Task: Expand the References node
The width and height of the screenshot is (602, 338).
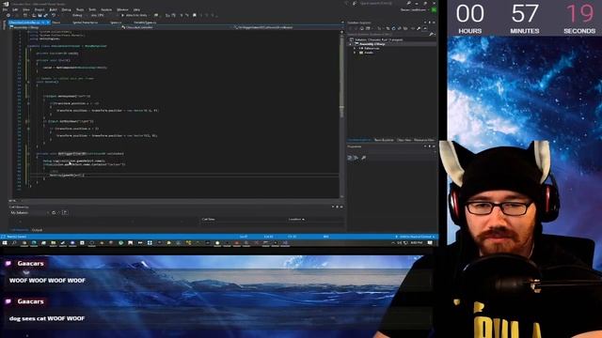Action: click(x=355, y=48)
